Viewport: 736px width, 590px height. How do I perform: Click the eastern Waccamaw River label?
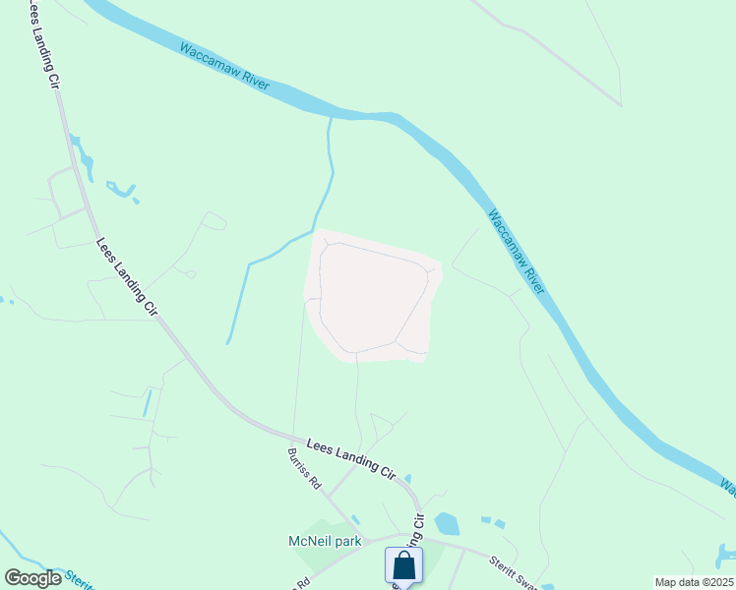517,252
